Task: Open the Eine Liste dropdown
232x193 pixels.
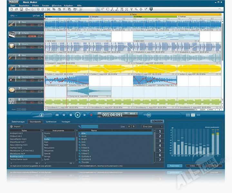Action: click(153, 127)
